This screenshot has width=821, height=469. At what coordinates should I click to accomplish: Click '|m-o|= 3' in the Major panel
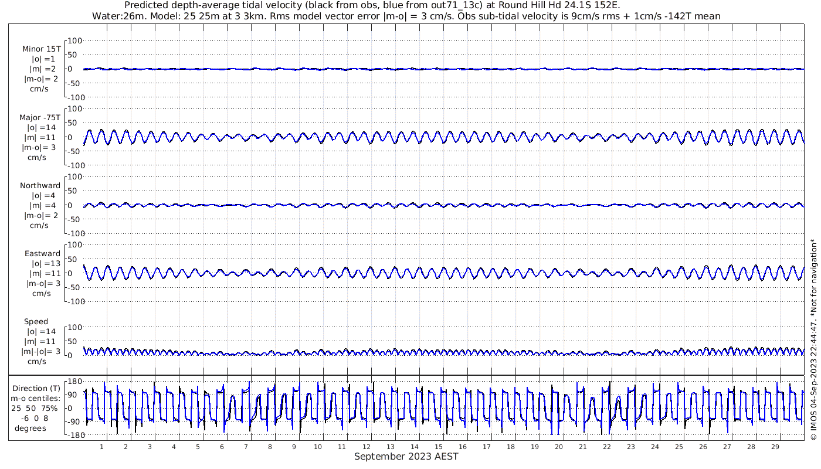pos(39,147)
